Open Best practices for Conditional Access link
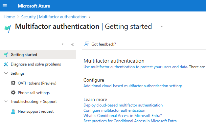The width and height of the screenshot is (206, 136). pyautogui.click(x=130, y=121)
